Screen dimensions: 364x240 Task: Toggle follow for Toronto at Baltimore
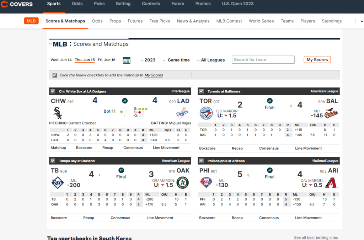202,91
